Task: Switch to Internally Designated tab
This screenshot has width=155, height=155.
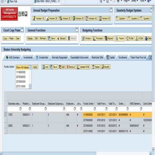Action: click(59, 57)
